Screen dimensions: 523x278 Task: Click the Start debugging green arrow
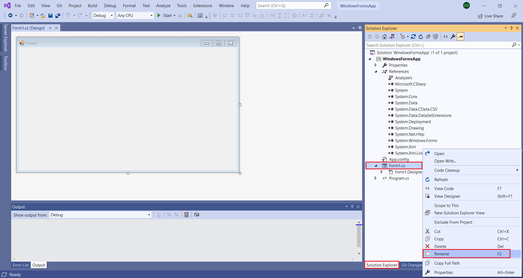click(159, 16)
